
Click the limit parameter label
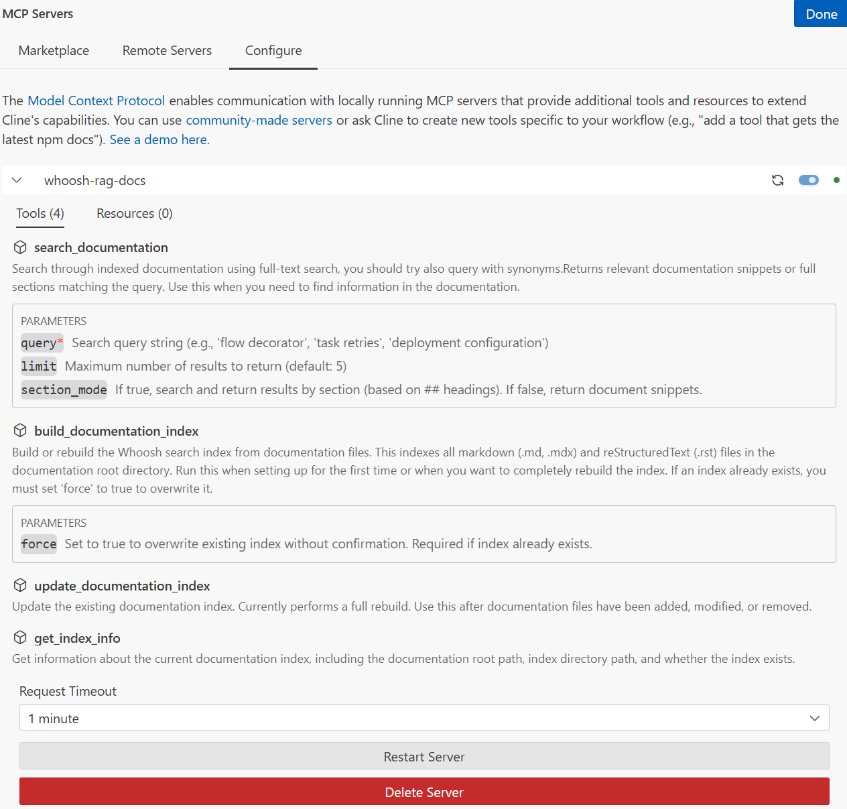[x=39, y=366]
